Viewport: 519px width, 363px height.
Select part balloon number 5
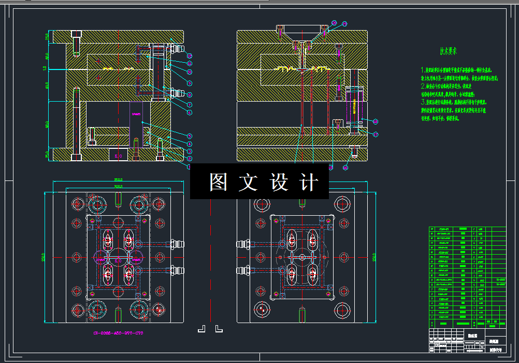pyautogui.click(x=190, y=136)
